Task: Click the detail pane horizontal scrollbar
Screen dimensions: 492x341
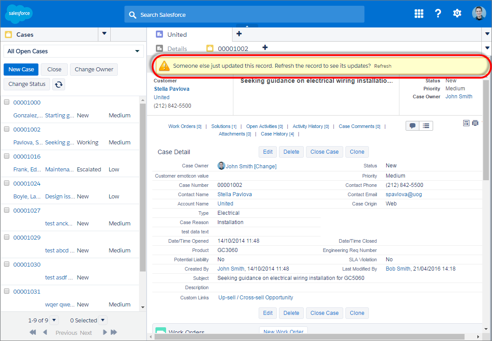Action: tap(309, 337)
